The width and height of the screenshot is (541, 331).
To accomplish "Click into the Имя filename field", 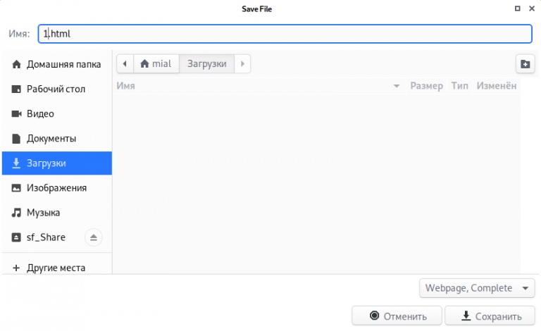I will (285, 34).
